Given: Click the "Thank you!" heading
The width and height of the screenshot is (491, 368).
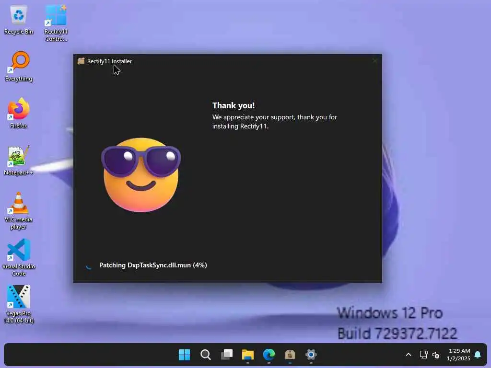Looking at the screenshot, I should [234, 105].
